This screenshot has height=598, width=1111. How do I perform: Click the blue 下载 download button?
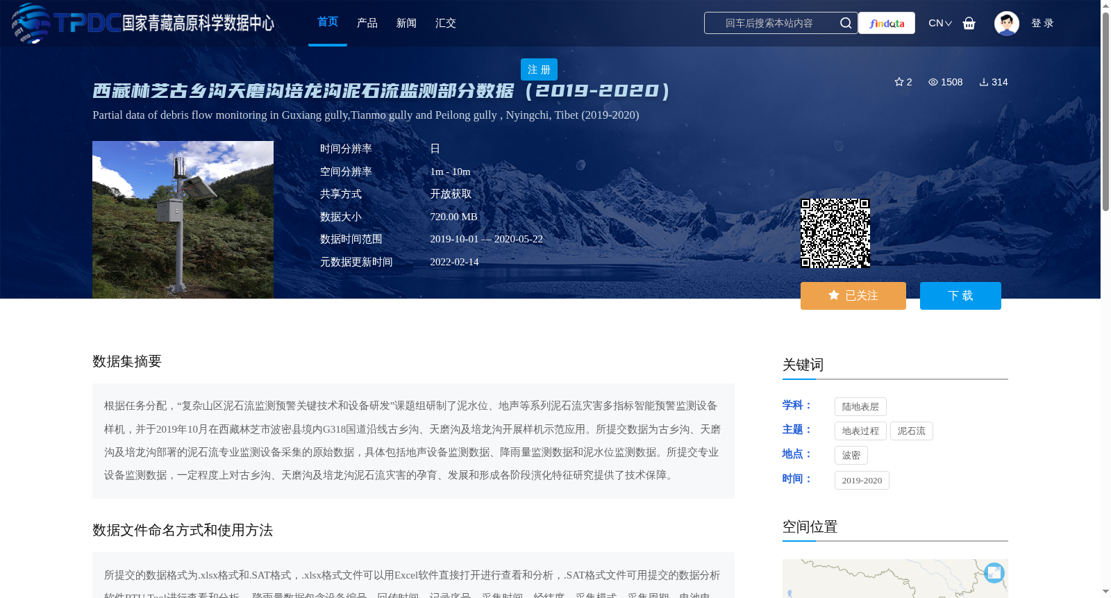[960, 296]
